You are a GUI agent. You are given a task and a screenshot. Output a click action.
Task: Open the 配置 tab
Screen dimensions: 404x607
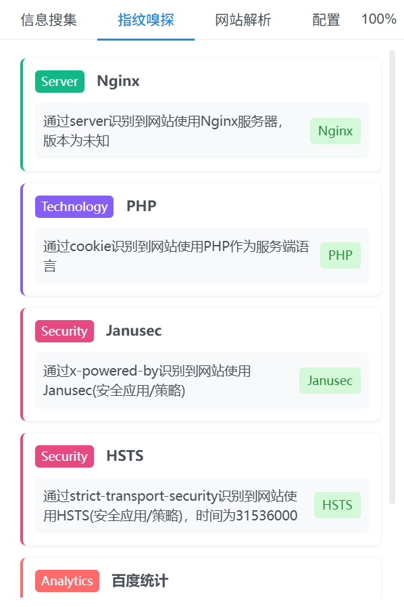click(x=326, y=20)
